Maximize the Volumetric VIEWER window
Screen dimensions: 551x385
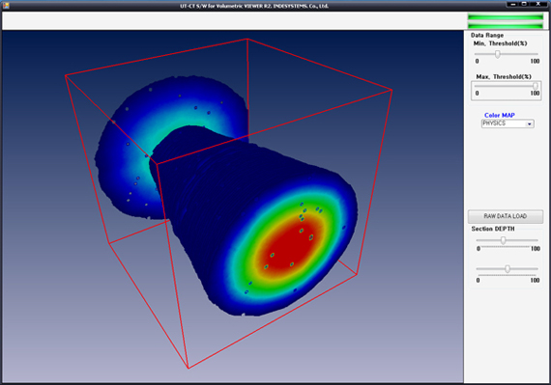click(x=524, y=4)
